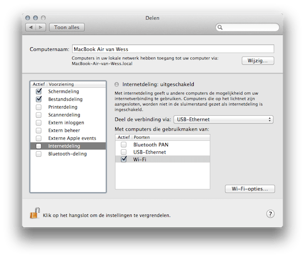The width and height of the screenshot is (305, 258).
Task: Click the Actief header in services list
Action: 39,84
